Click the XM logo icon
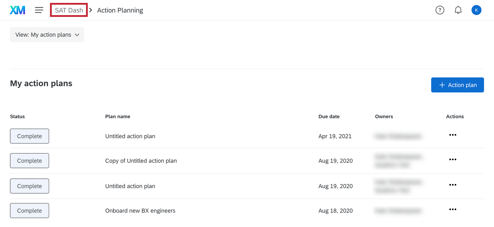Screen dimensions: 494x227 click(x=17, y=10)
